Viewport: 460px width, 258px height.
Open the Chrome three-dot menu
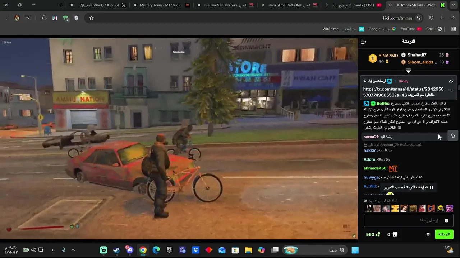pos(6,18)
